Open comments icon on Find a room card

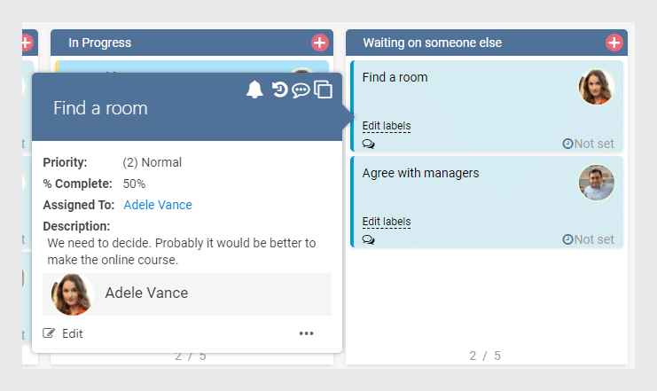(x=368, y=144)
